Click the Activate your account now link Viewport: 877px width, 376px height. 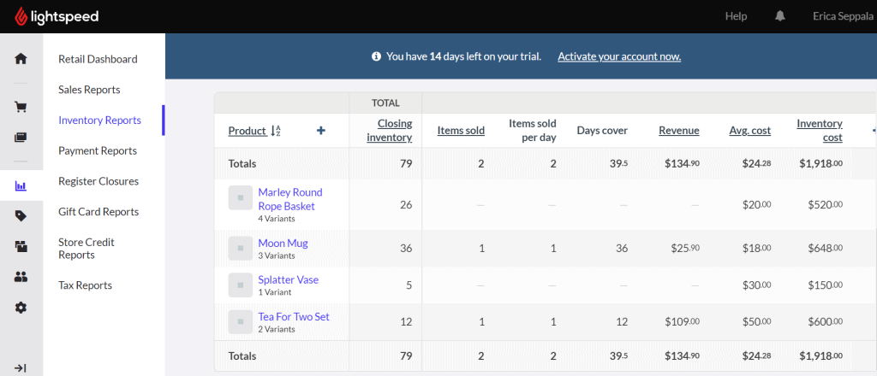pos(619,56)
